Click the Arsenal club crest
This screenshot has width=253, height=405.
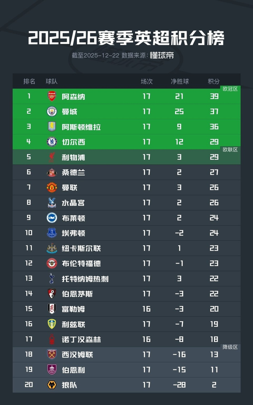coord(52,96)
